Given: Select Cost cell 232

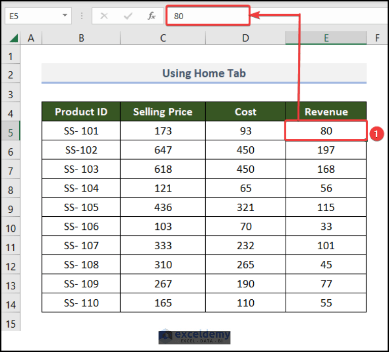Looking at the screenshot, I should click(x=245, y=245).
